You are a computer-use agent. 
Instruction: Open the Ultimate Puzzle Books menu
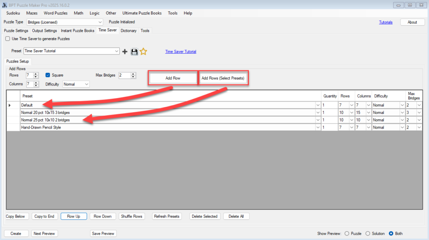[142, 13]
